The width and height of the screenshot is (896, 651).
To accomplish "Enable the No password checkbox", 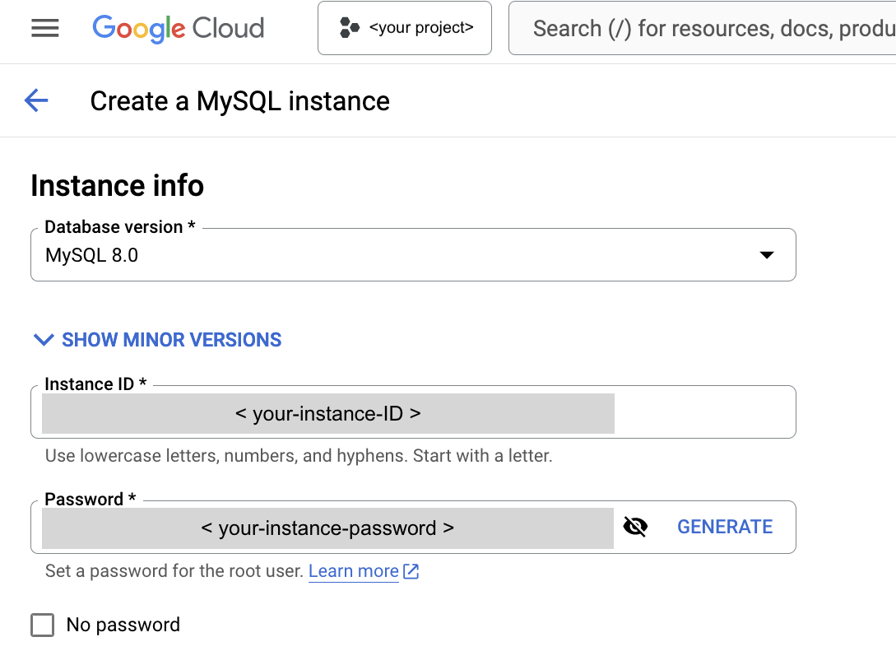I will pos(42,625).
